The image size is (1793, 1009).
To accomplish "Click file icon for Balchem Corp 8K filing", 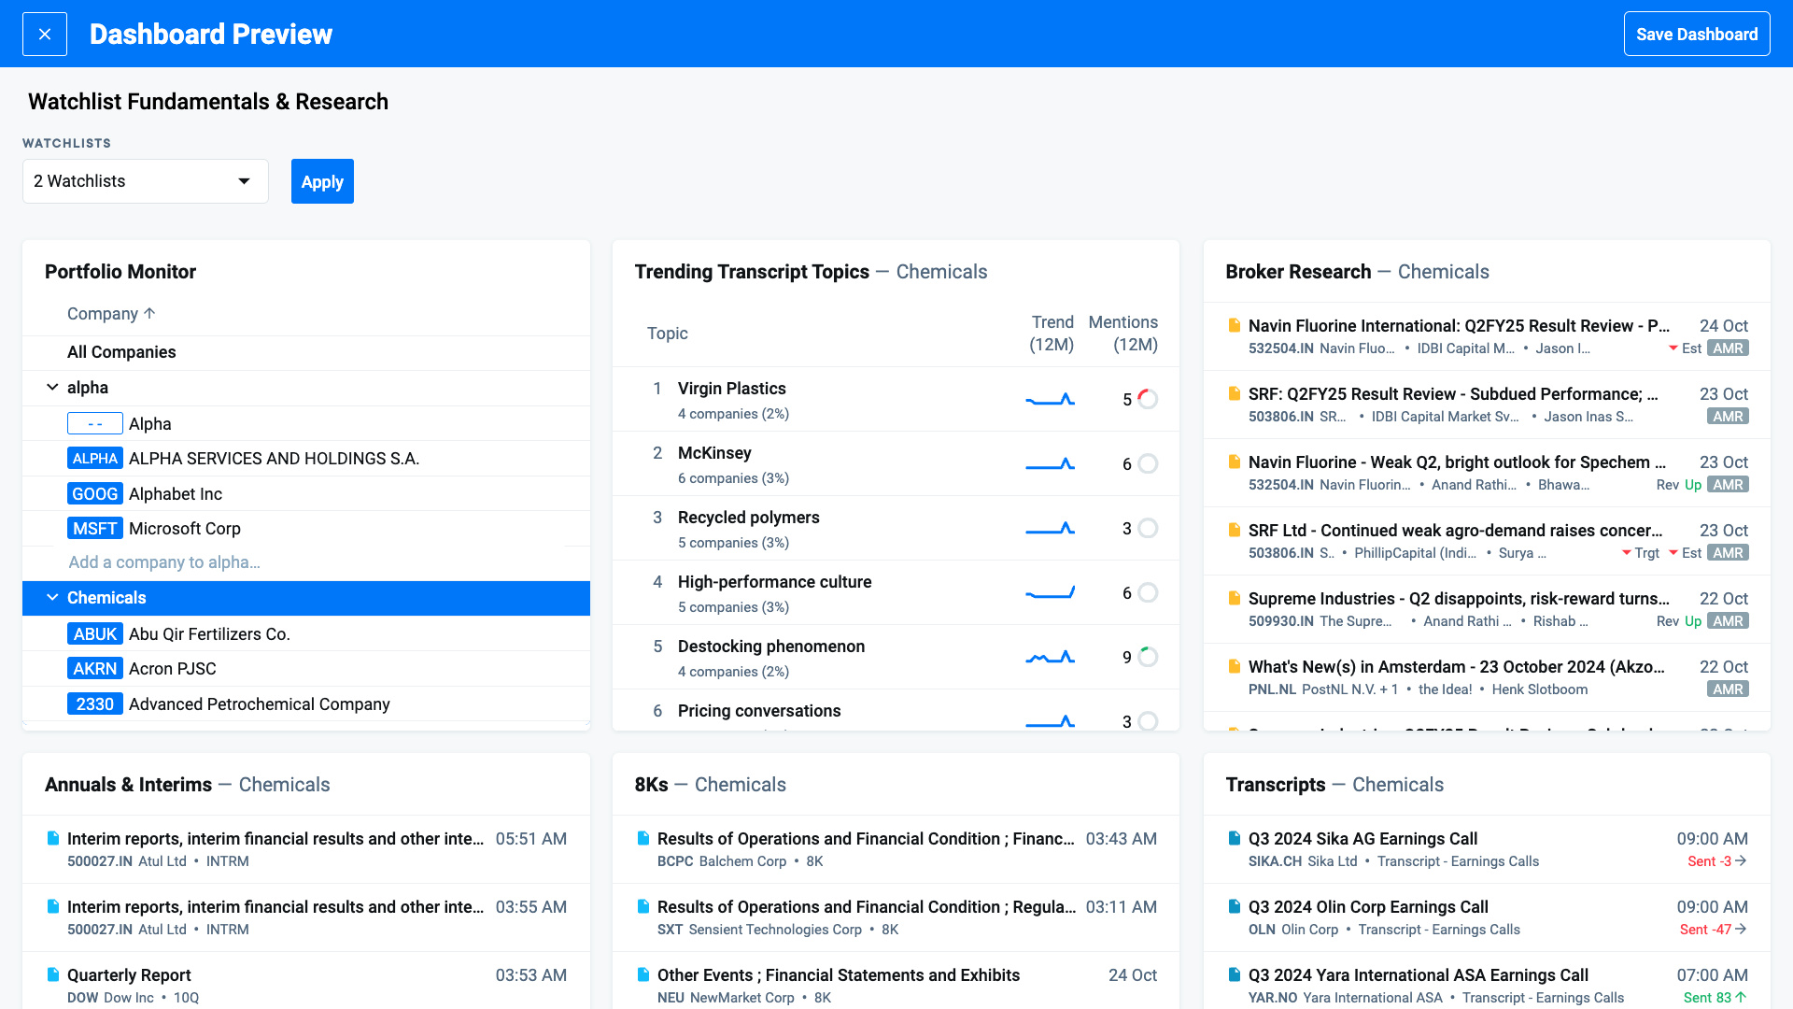I will click(643, 838).
